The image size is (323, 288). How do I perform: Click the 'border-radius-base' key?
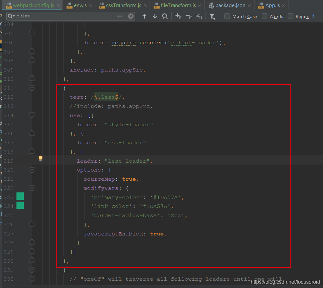coord(125,216)
